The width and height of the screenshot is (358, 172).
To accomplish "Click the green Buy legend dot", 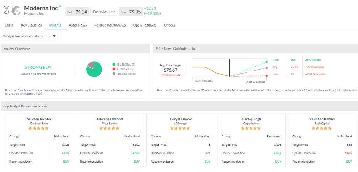I will pyautogui.click(x=114, y=65).
